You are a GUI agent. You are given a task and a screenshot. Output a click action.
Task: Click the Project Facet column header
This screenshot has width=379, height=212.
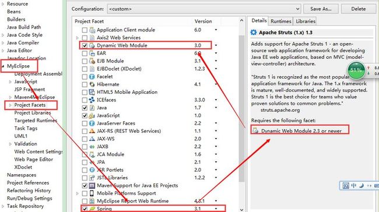tap(89, 21)
